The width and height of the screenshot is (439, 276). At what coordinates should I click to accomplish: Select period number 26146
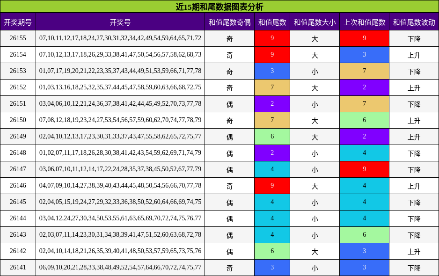point(18,186)
